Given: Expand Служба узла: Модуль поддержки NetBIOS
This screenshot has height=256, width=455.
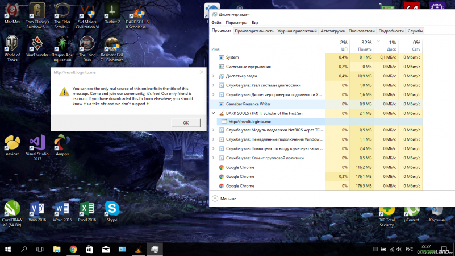Looking at the screenshot, I should 214,130.
